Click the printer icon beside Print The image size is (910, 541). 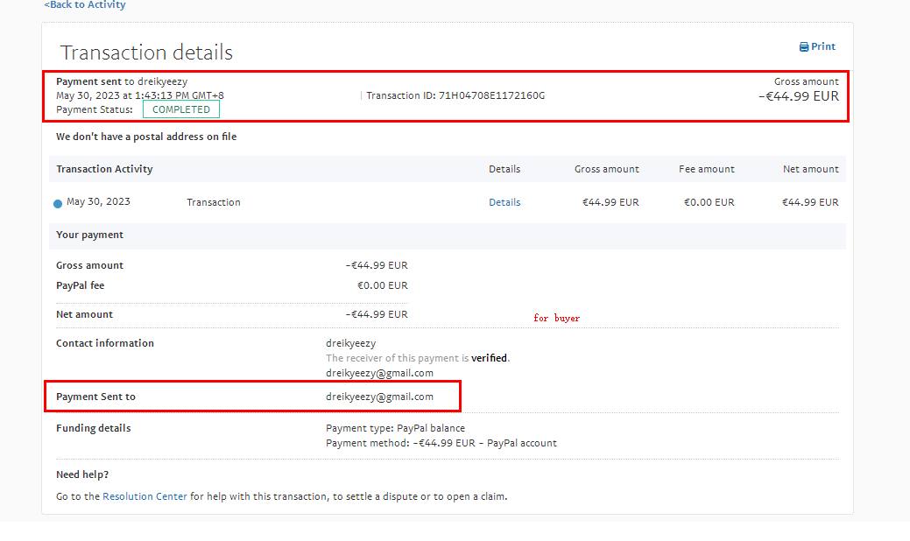[803, 47]
